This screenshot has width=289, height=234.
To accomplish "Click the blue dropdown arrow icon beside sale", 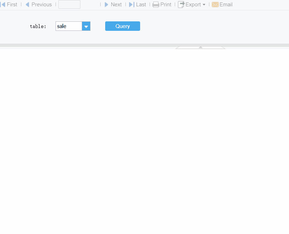I will pyautogui.click(x=86, y=26).
